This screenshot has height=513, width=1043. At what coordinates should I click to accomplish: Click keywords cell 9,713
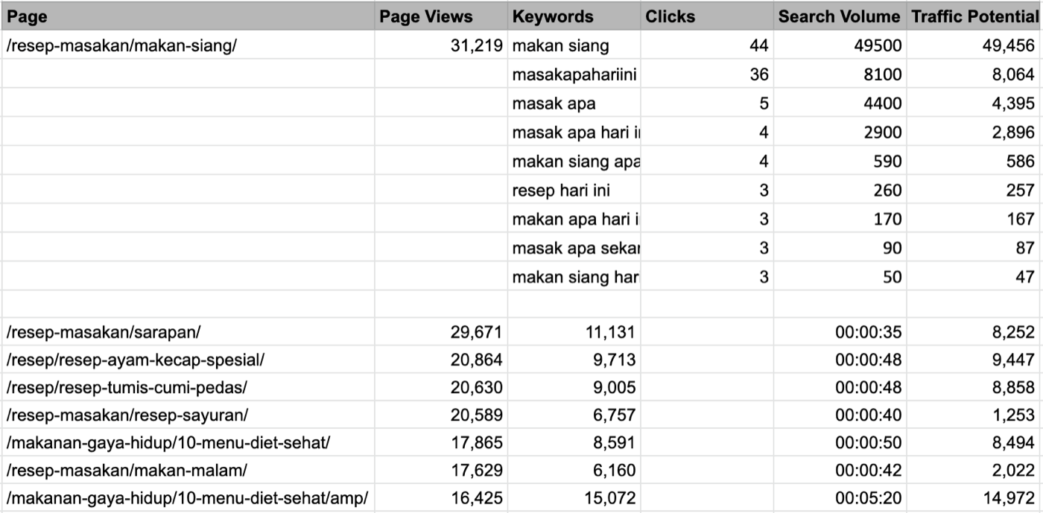(x=574, y=360)
